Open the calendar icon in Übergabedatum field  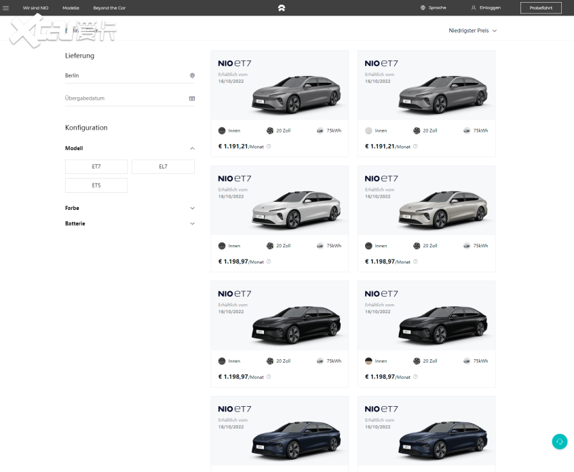pos(192,98)
